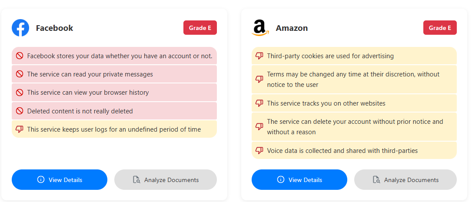Screen dimensions: 472x202
Task: Click thumbs-down icon beside user logs point
Action: (x=20, y=129)
